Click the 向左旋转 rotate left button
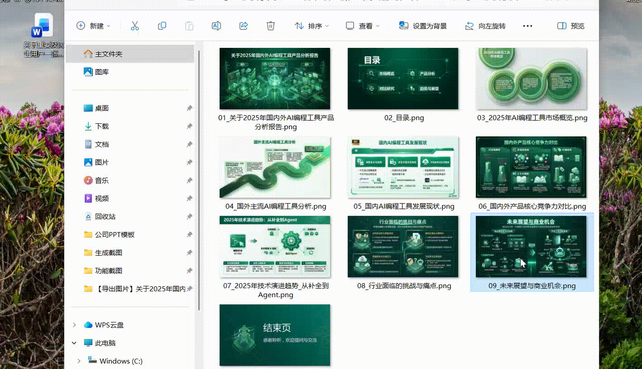The width and height of the screenshot is (642, 369). pos(485,26)
